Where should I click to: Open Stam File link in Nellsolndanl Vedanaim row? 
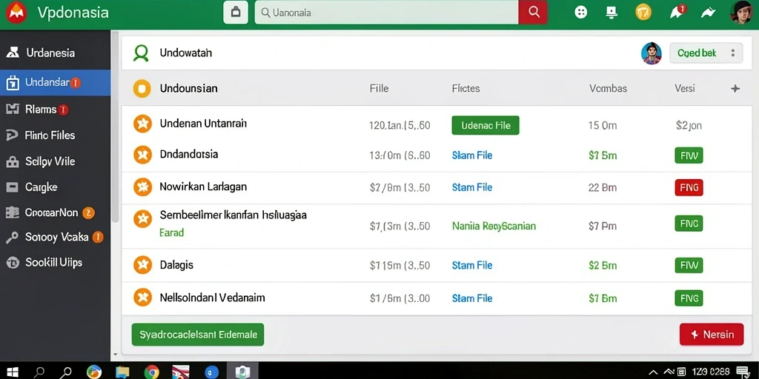click(472, 298)
